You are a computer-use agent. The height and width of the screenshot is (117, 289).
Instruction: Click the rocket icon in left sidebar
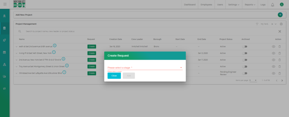pos(5,40)
